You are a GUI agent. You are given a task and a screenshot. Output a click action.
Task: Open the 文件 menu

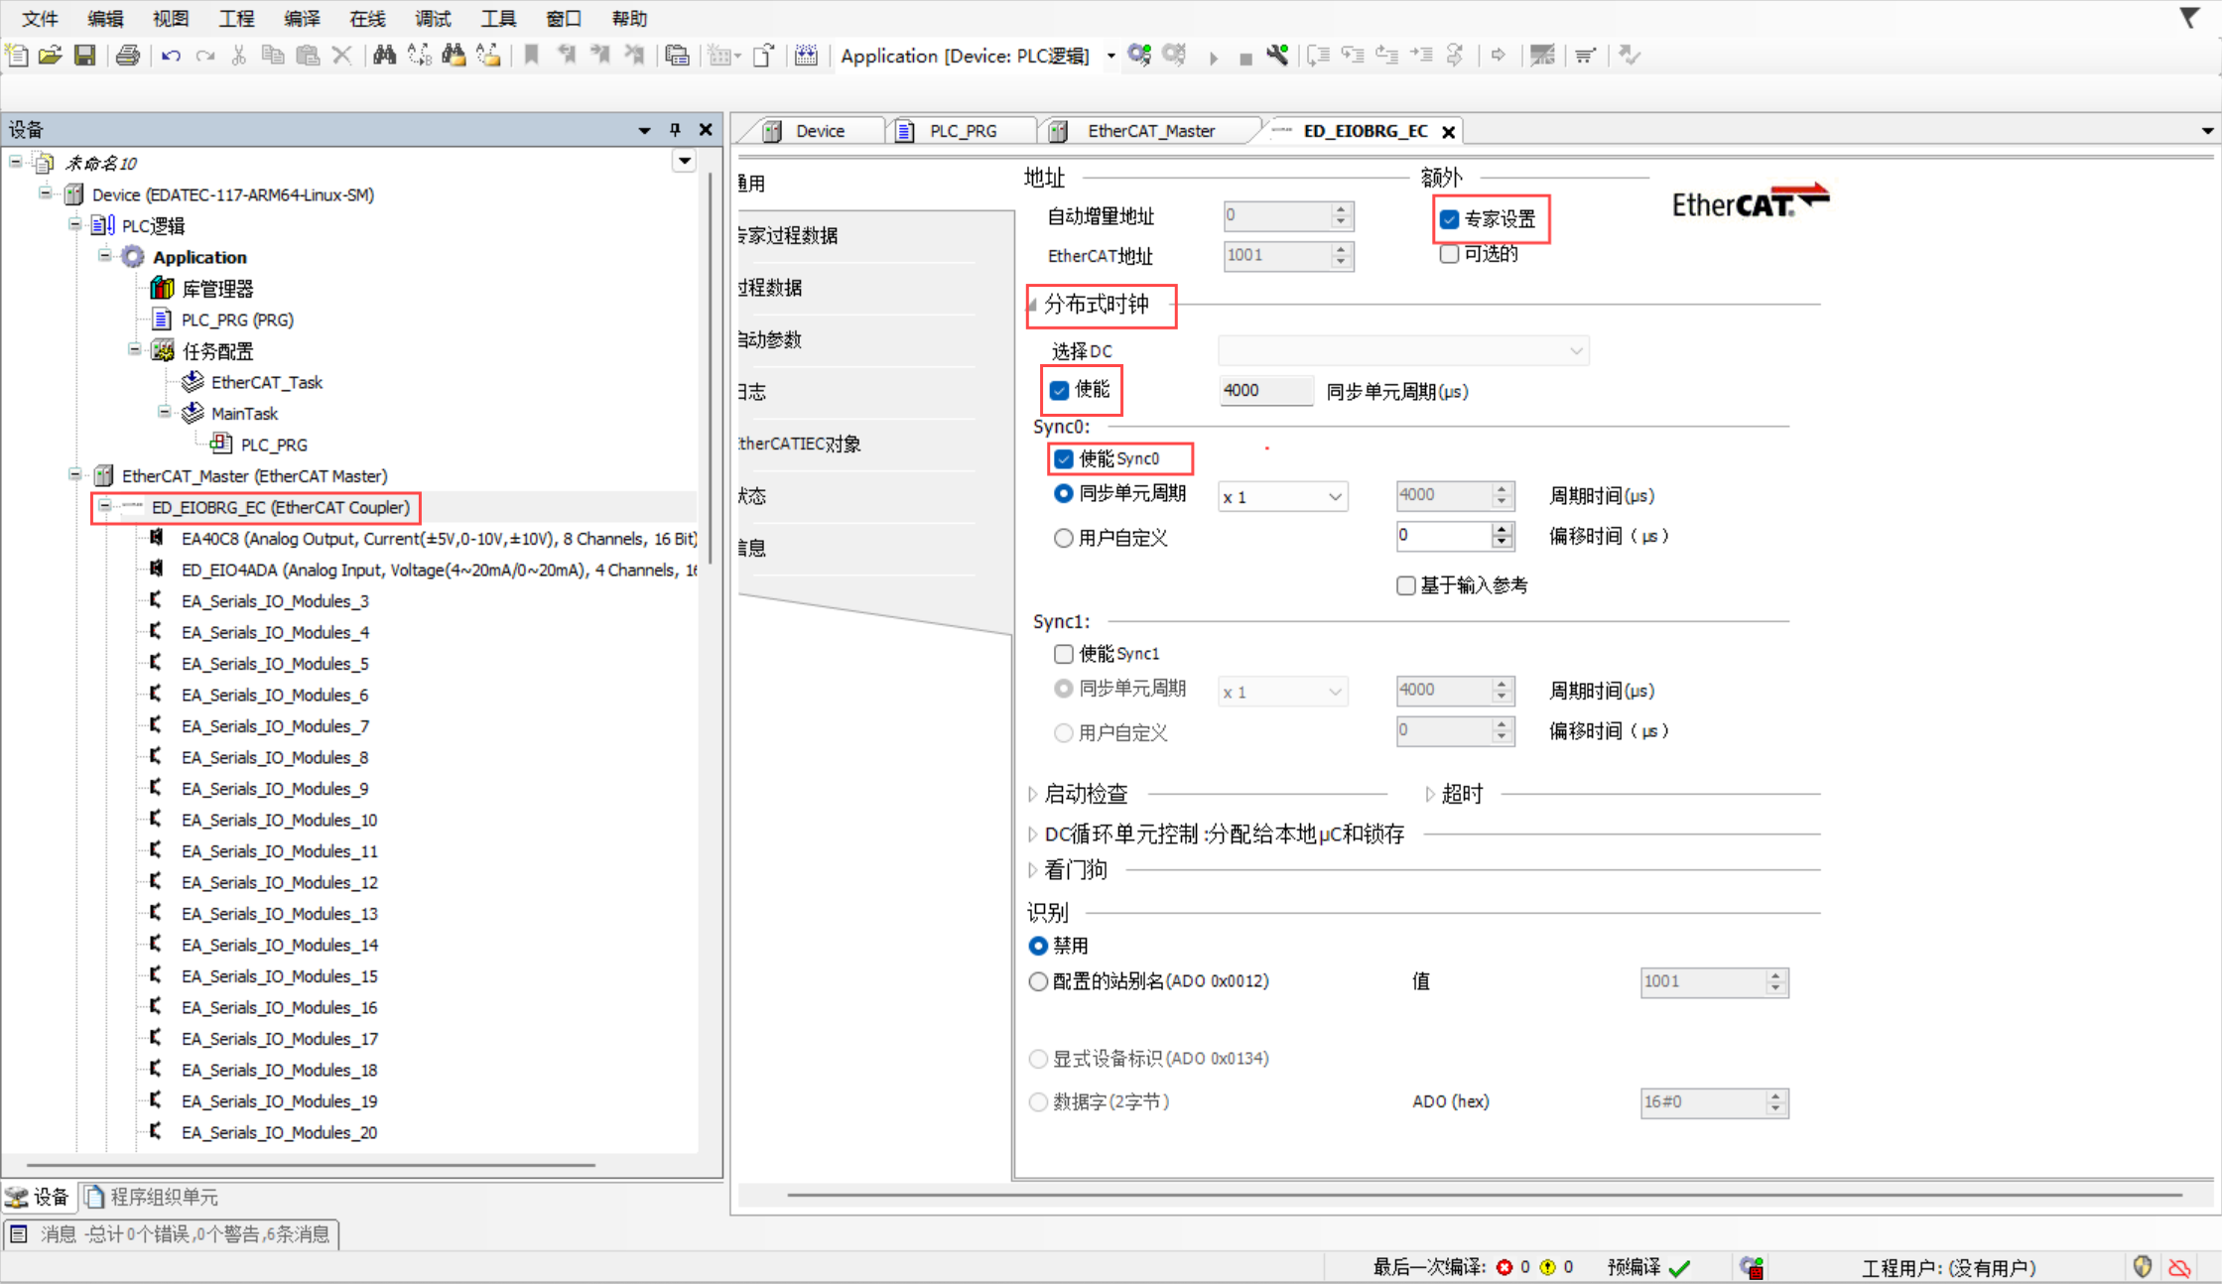tap(40, 19)
